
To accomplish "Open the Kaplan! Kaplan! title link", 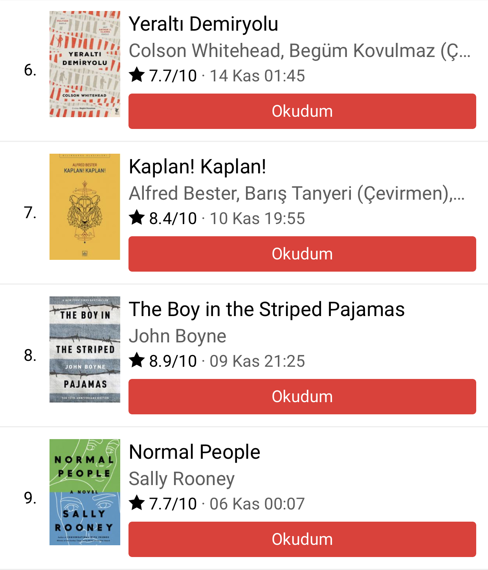I will click(x=198, y=167).
